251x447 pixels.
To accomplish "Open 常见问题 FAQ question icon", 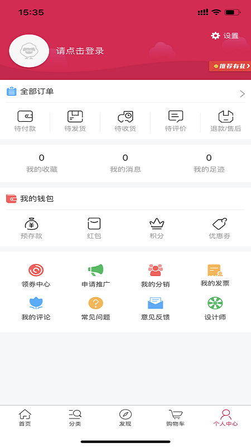I will [95, 303].
